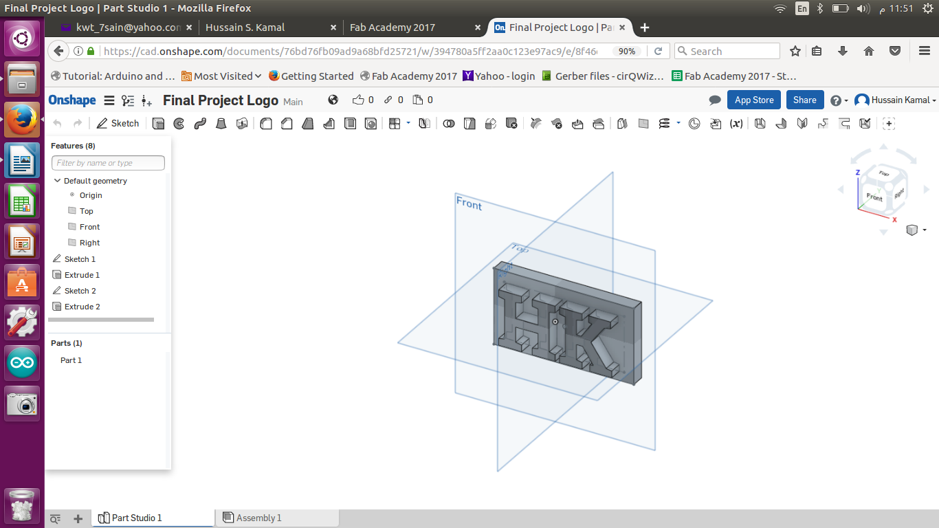Select the Shell tool
The width and height of the screenshot is (939, 528).
pyautogui.click(x=350, y=124)
